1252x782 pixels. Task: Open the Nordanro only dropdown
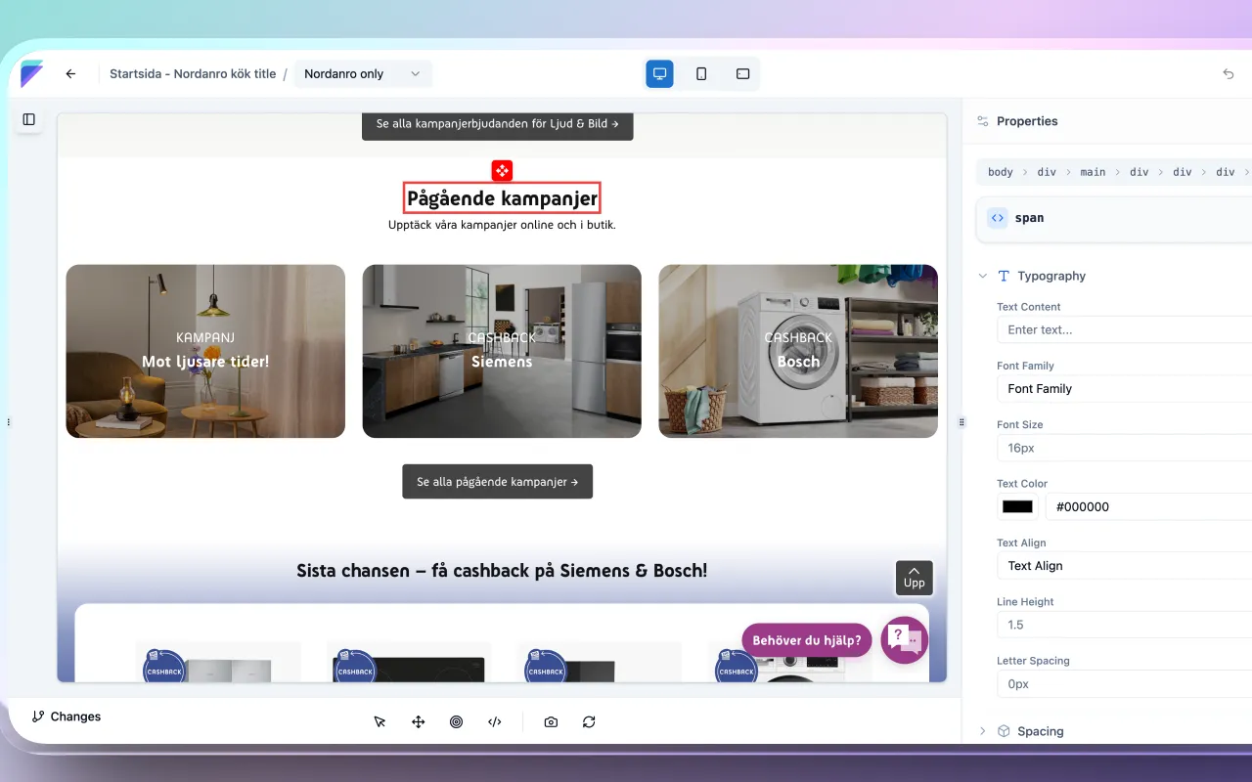point(362,73)
